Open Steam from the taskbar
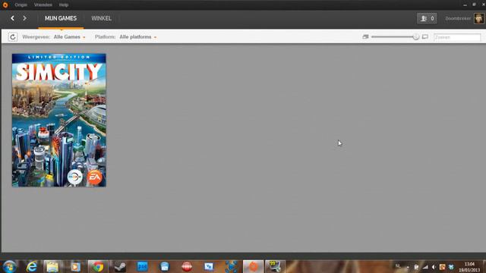 120,266
